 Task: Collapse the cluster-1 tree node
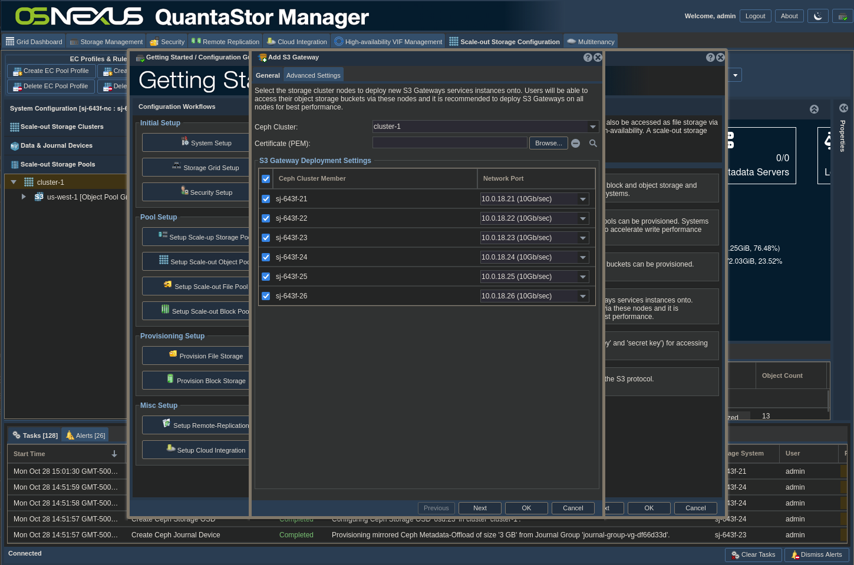[14, 182]
